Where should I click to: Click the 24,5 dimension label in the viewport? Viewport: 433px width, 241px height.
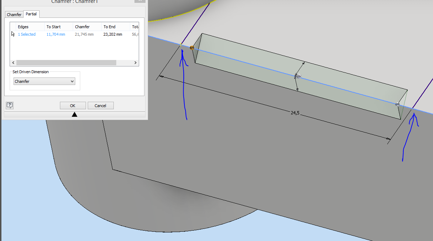point(295,113)
